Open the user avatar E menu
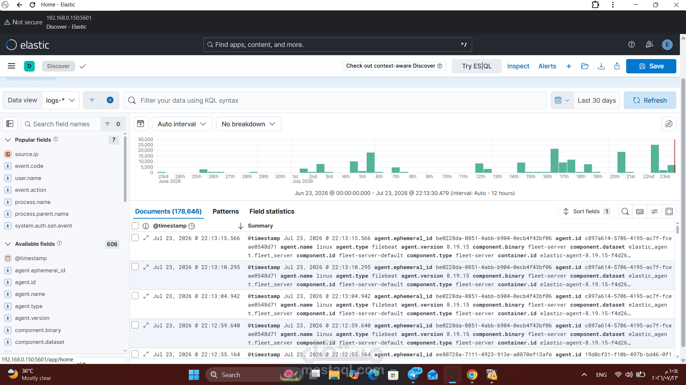686x385 pixels. coord(667,45)
